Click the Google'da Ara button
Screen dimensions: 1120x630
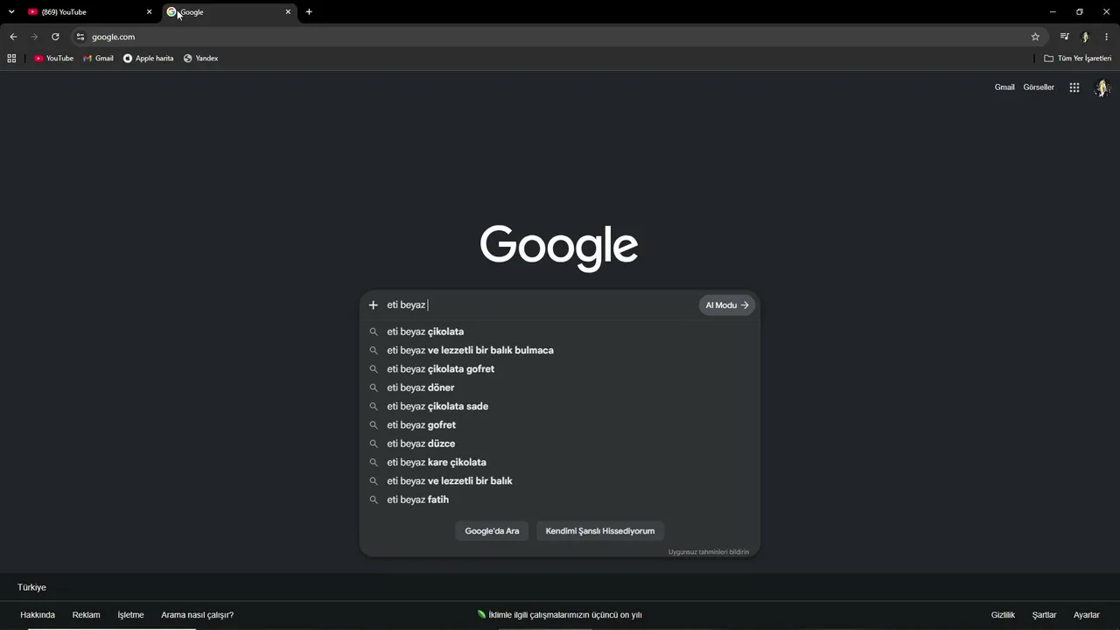[x=492, y=531]
